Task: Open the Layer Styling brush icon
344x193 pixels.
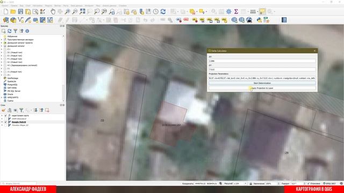Action: (x=4, y=110)
